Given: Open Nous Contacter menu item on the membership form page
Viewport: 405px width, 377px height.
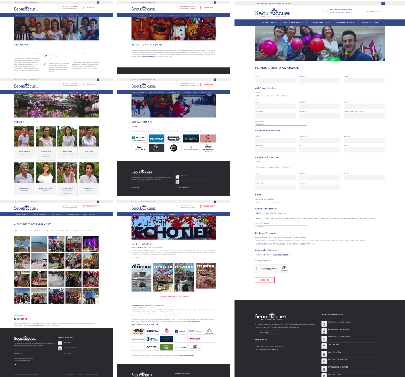Looking at the screenshot, I should coord(370,22).
